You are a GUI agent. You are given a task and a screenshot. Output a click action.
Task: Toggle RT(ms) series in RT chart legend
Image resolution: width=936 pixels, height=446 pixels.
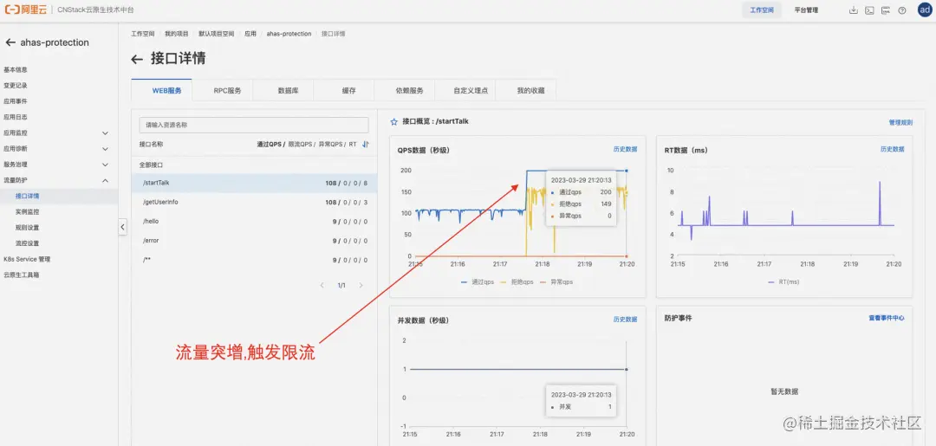pyautogui.click(x=784, y=282)
